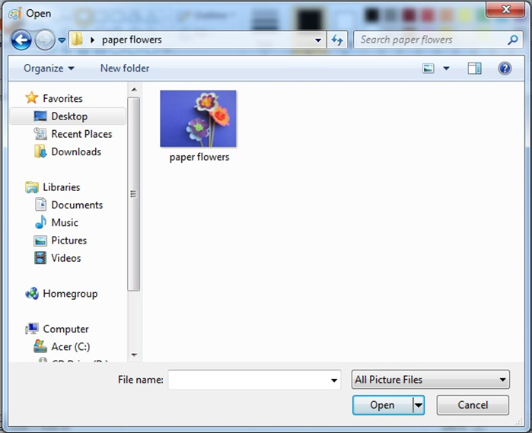This screenshot has height=433, width=532.
Task: Select Computer in the navigation pane
Action: pos(65,330)
